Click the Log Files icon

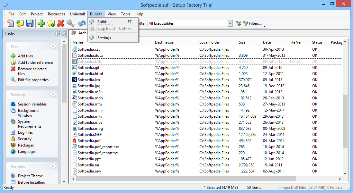click(13, 132)
